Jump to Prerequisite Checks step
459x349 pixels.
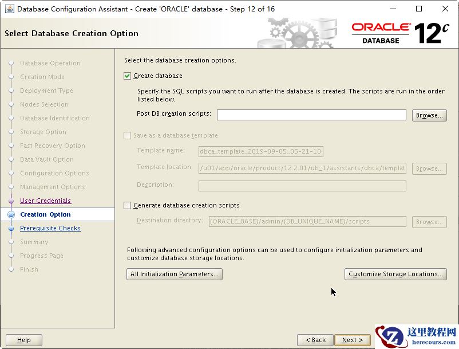[x=50, y=228]
